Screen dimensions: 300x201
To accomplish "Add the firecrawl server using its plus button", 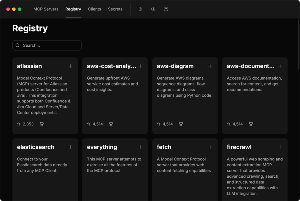I will click(x=280, y=147).
